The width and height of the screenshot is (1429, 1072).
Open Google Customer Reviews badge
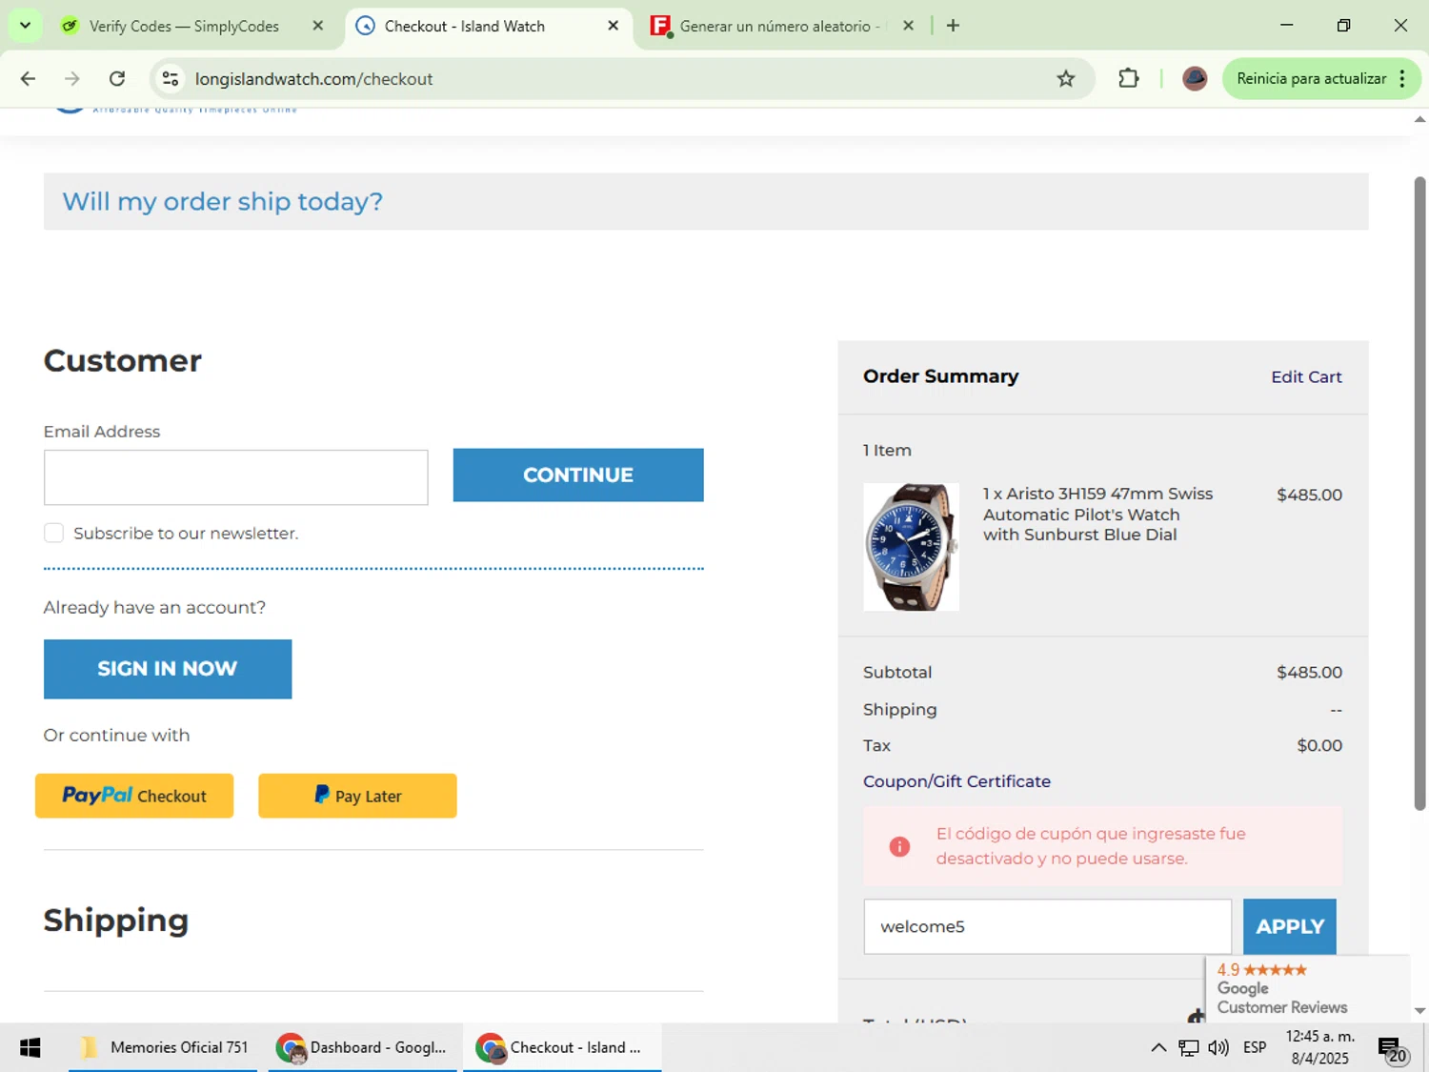point(1307,989)
